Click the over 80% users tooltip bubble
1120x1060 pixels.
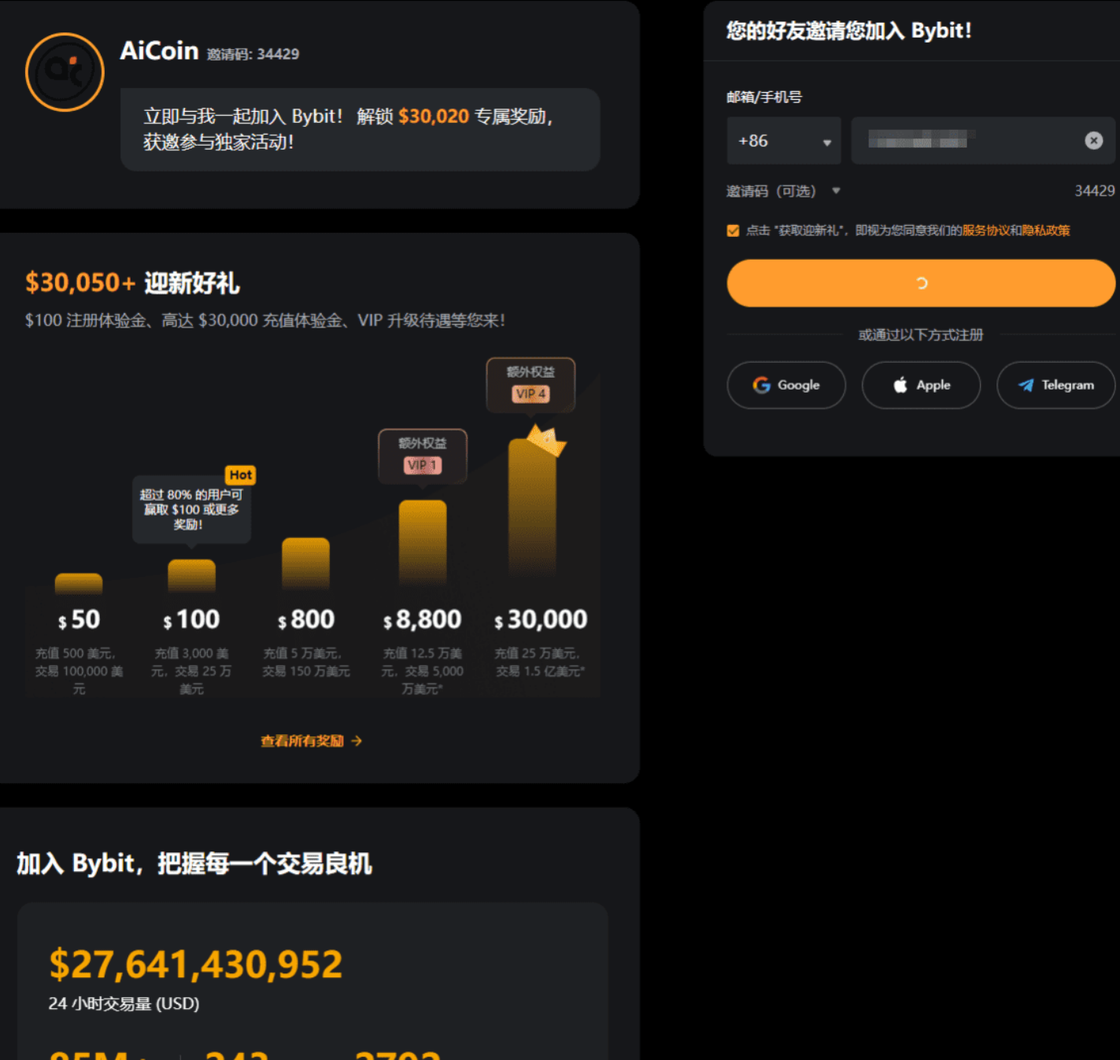point(191,509)
